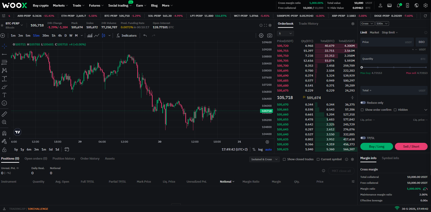Select the text annotation tool
431x212 pixels.
point(4,95)
